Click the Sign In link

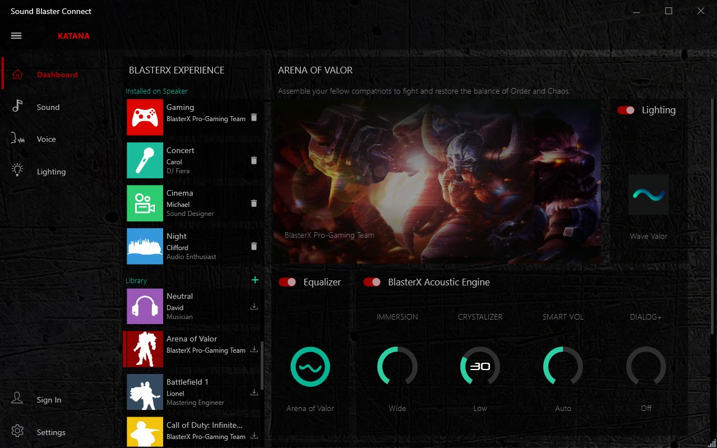(49, 400)
